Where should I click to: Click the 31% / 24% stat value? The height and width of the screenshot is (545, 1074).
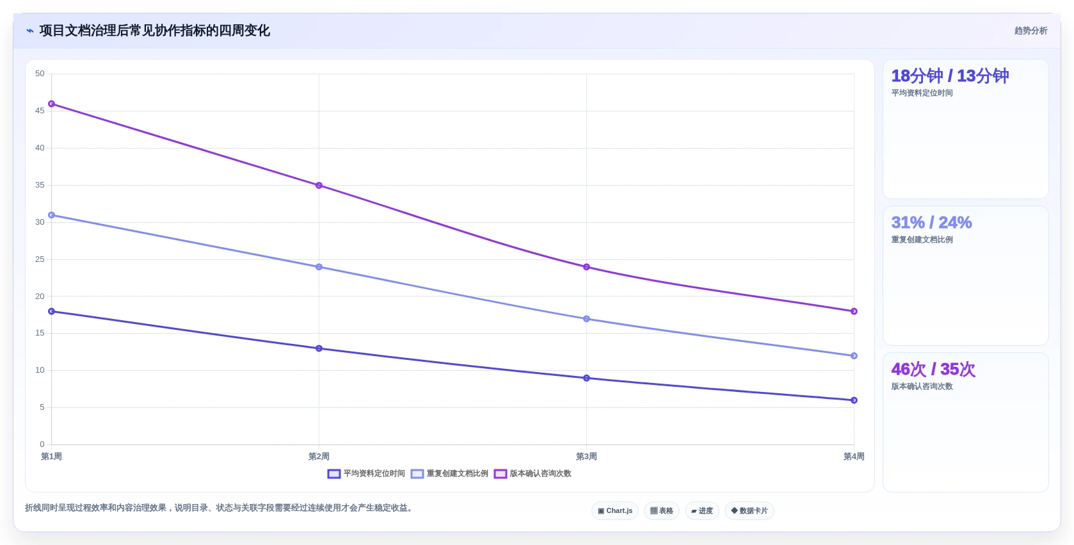(931, 223)
